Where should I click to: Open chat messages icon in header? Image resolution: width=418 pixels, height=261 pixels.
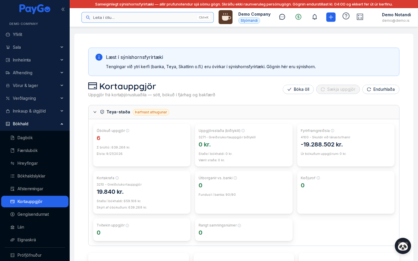point(282,17)
